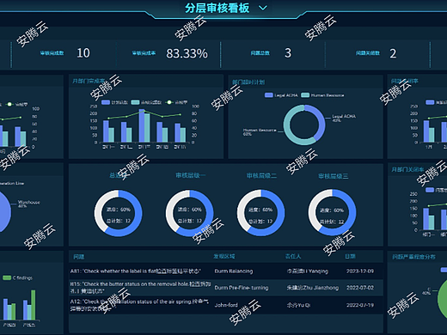Select the Li Yanqing responsible person cell
The width and height of the screenshot is (447, 335).
pos(308,271)
